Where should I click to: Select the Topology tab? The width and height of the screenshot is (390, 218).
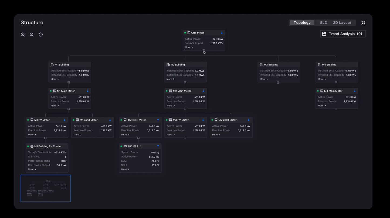pos(302,23)
